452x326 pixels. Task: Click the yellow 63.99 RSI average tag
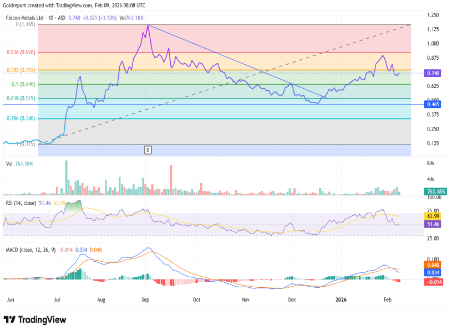433,216
